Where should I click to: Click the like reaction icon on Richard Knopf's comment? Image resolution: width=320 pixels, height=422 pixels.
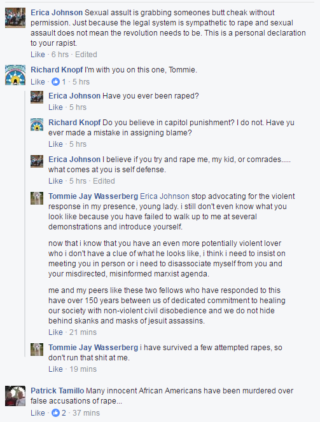click(x=55, y=81)
